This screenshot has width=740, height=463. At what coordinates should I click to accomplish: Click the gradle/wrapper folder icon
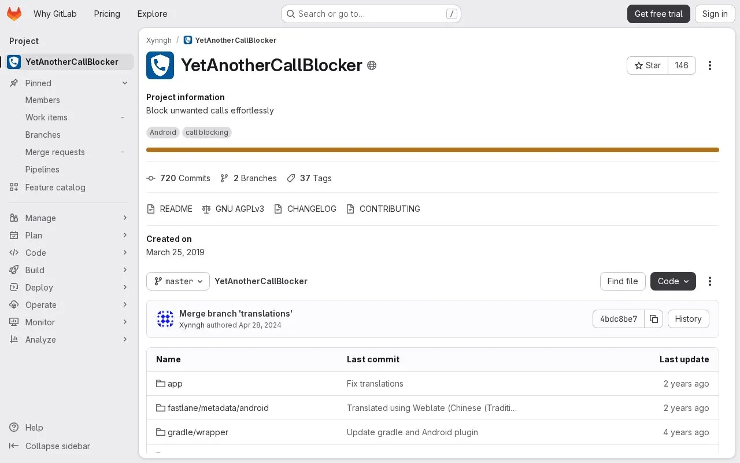161,432
